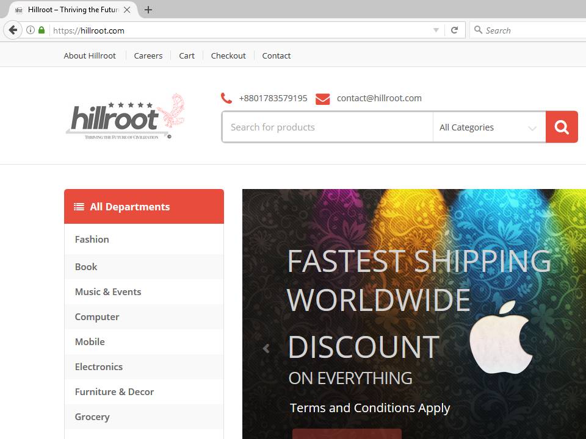586x439 pixels.
Task: Click the browser back arrow button
Action: pos(13,30)
